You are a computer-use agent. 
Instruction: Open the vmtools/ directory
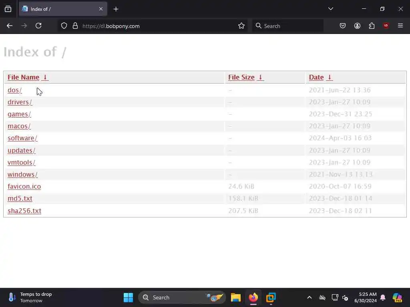pyautogui.click(x=22, y=162)
